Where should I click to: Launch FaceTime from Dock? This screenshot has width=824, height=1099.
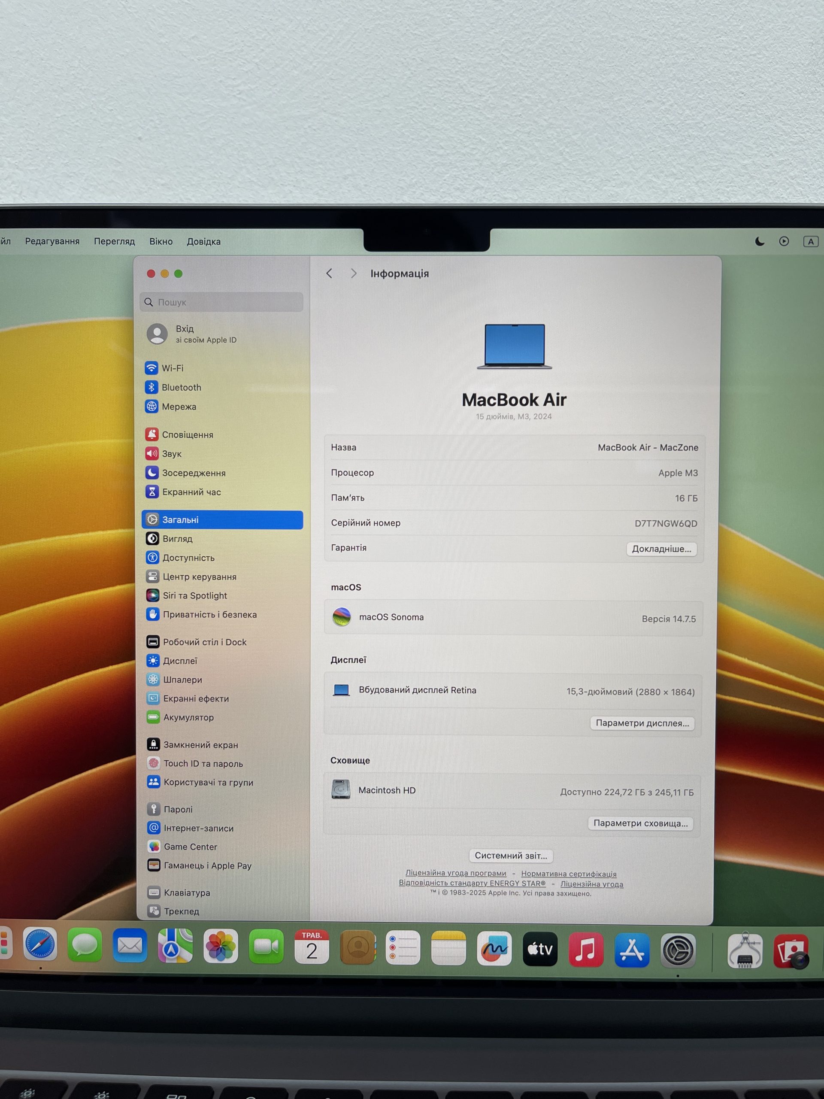point(266,947)
